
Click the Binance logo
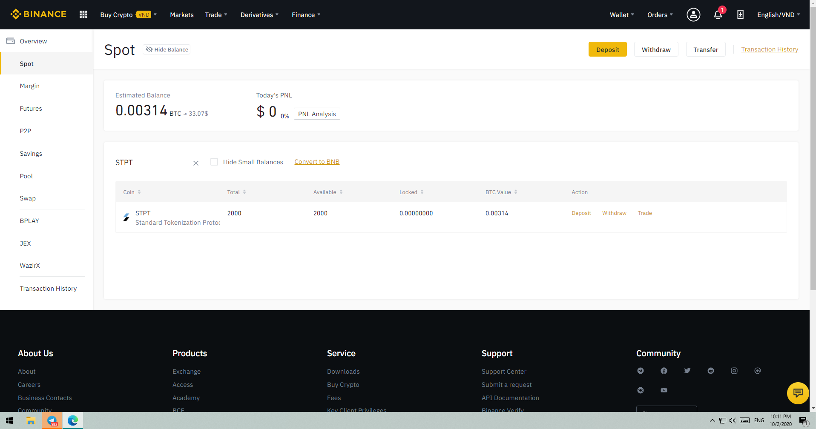[x=39, y=14]
